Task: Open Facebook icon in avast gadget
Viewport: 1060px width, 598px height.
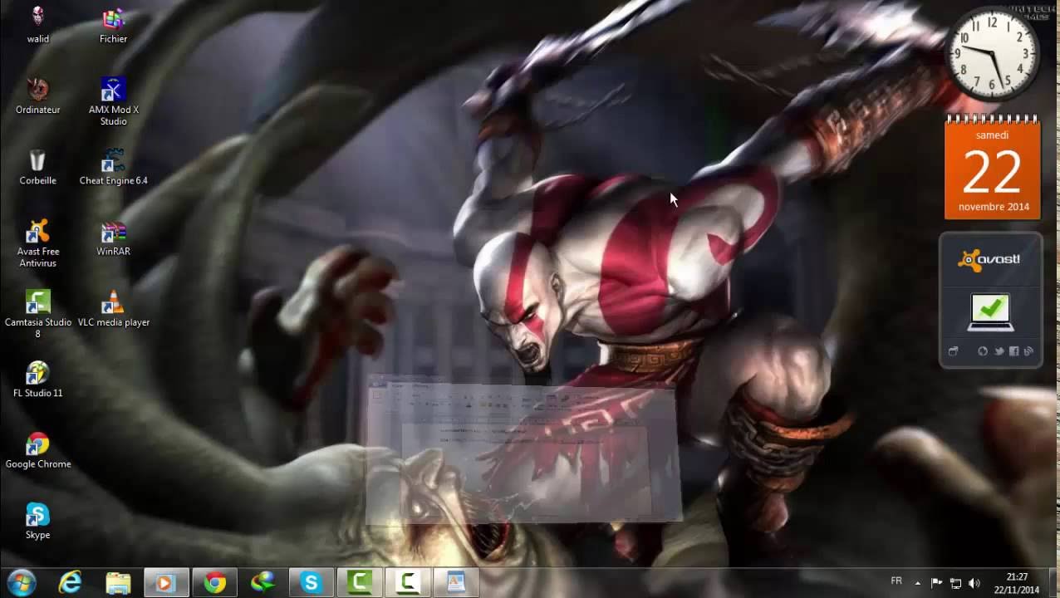Action: click(x=1013, y=351)
